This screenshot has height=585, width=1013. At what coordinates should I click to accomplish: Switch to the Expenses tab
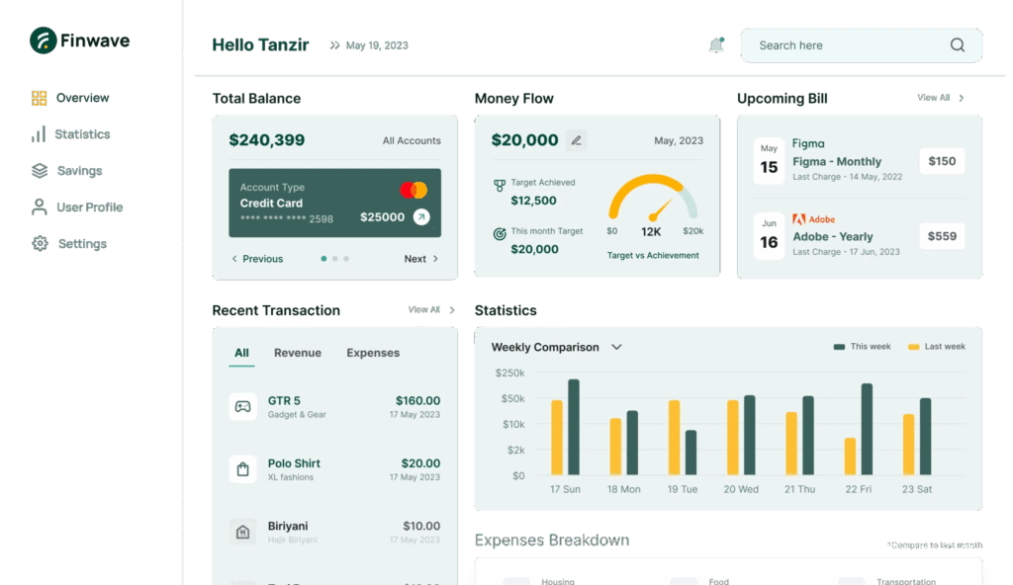373,353
